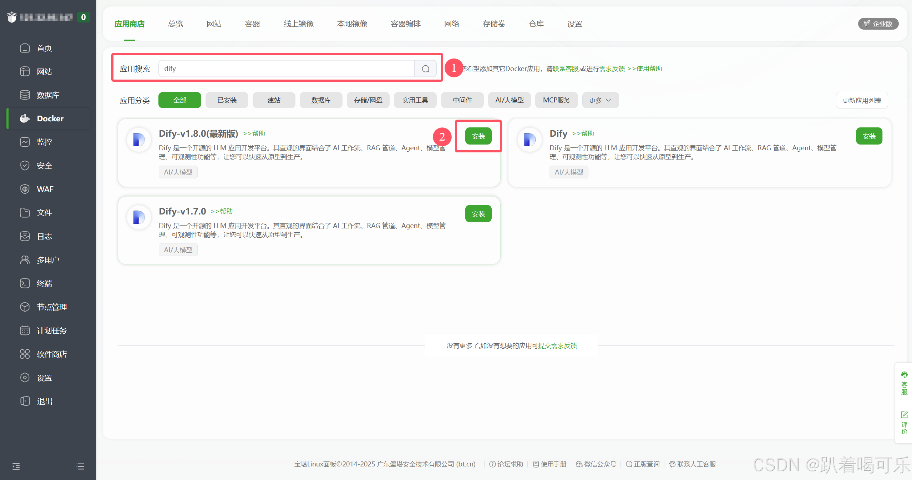The width and height of the screenshot is (912, 480).
Task: Filter by 中间件 category
Action: coord(462,100)
